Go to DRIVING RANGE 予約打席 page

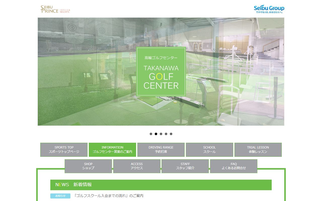coord(161,150)
